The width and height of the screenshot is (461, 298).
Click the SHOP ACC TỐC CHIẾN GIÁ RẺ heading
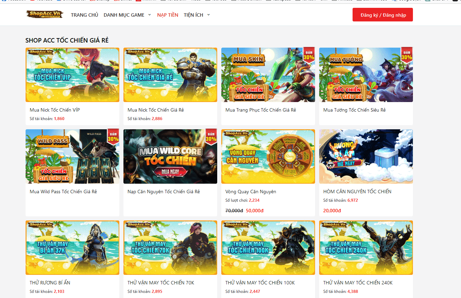click(x=67, y=40)
